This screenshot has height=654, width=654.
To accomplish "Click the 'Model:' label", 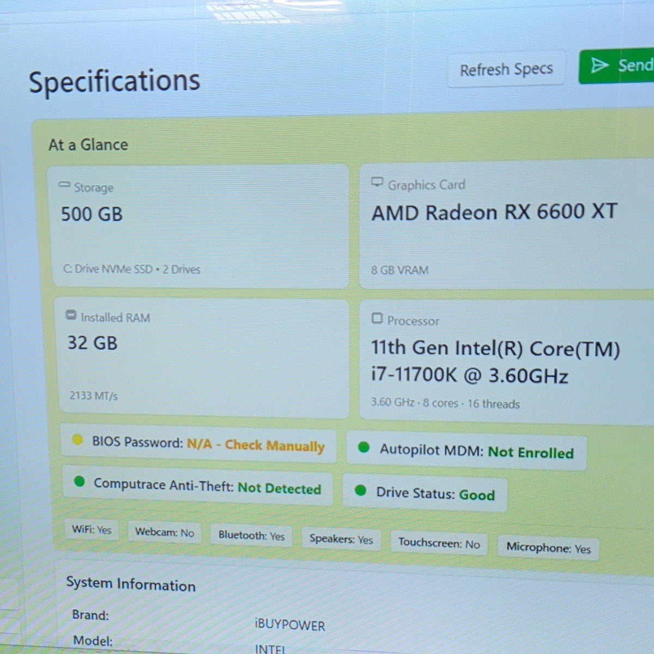I will click(93, 640).
